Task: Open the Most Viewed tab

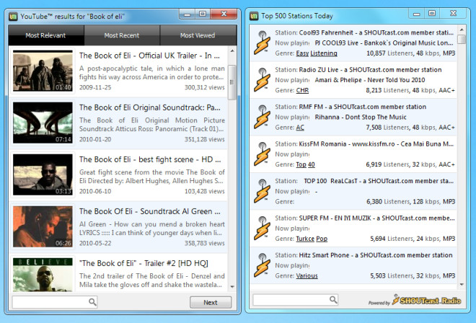Action: tap(198, 35)
